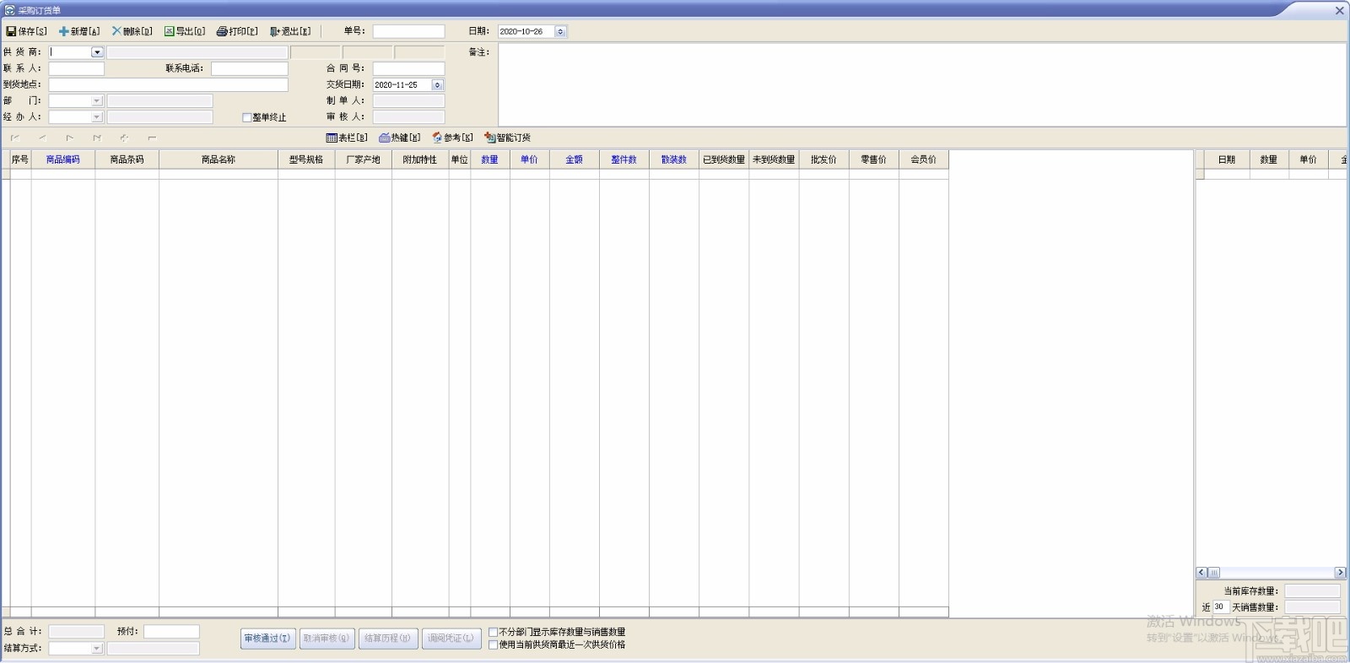This screenshot has height=663, width=1350.
Task: Open the 表栏[B] column settings
Action: click(347, 137)
